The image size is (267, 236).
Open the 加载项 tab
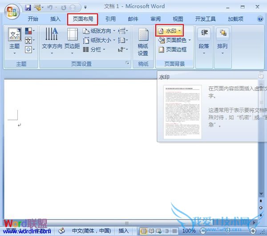[235, 19]
